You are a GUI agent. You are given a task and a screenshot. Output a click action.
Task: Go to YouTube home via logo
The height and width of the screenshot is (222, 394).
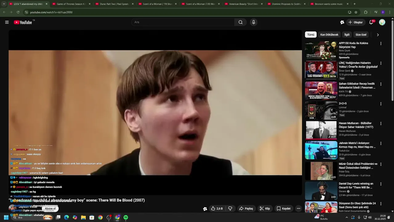(x=23, y=22)
